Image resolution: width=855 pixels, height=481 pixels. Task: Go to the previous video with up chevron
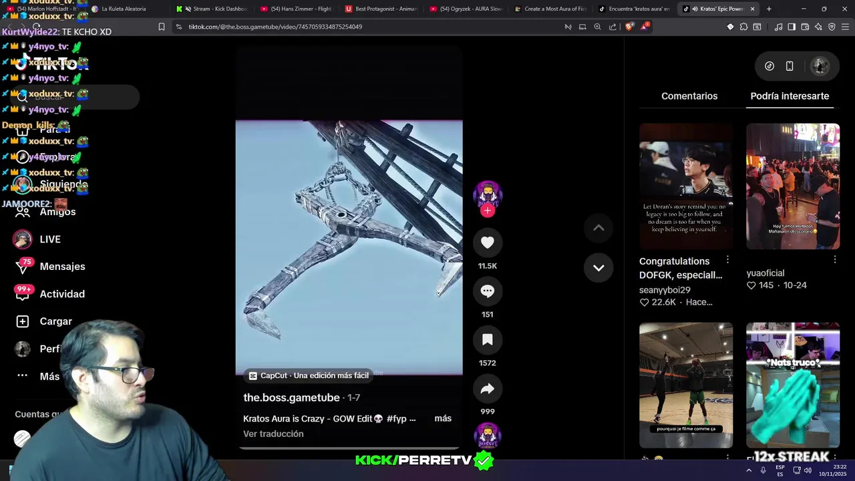point(598,228)
